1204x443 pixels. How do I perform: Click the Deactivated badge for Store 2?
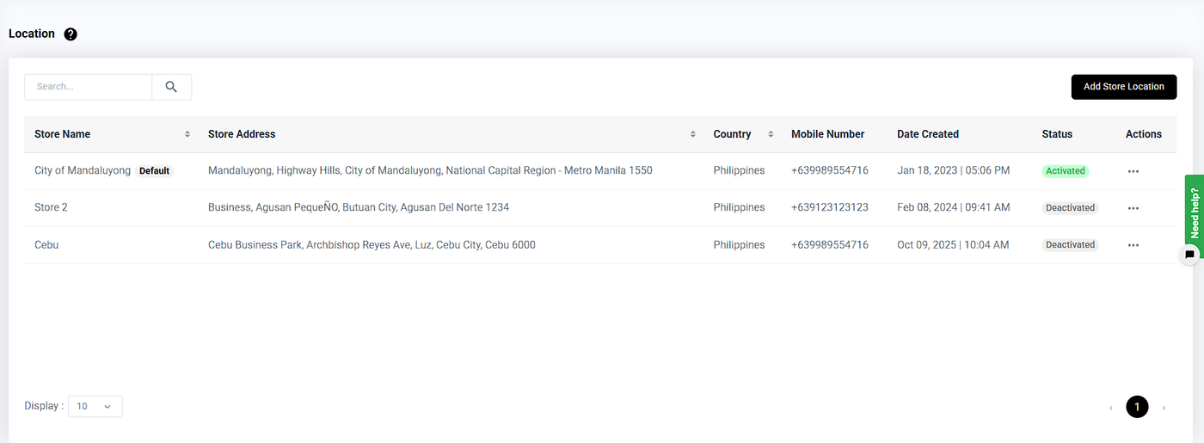coord(1070,208)
